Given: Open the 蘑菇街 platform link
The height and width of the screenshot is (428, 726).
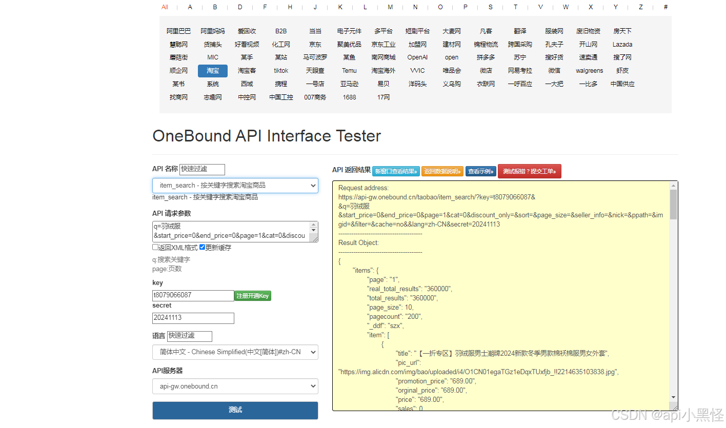Looking at the screenshot, I should (x=178, y=57).
